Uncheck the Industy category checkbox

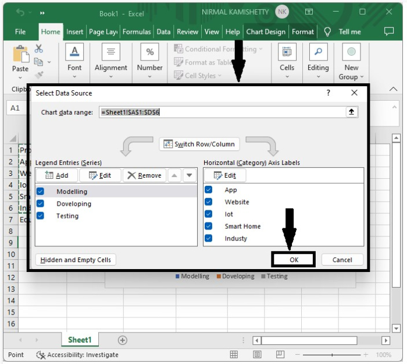[x=208, y=238]
